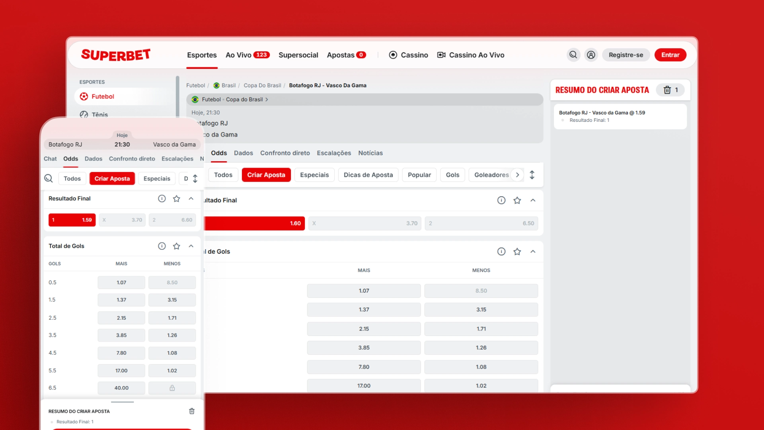Image resolution: width=764 pixels, height=430 pixels.
Task: Click the Superbet logo
Action: pyautogui.click(x=116, y=55)
